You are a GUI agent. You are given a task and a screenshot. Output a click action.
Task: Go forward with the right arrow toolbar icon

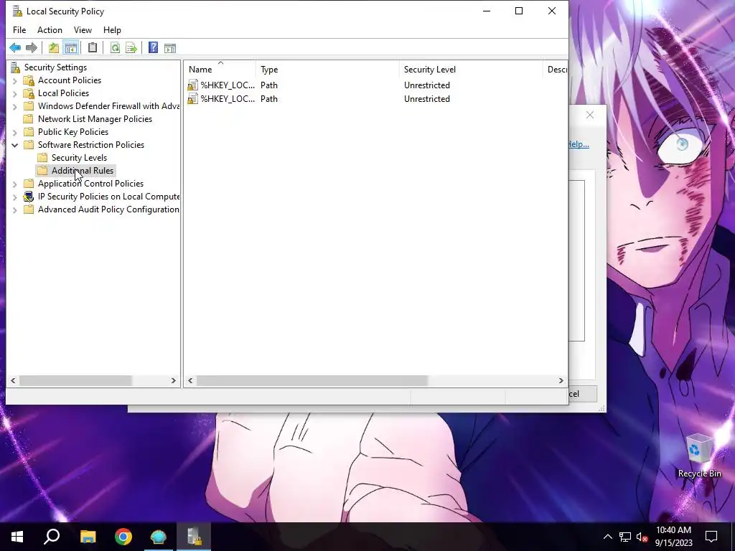tap(32, 48)
